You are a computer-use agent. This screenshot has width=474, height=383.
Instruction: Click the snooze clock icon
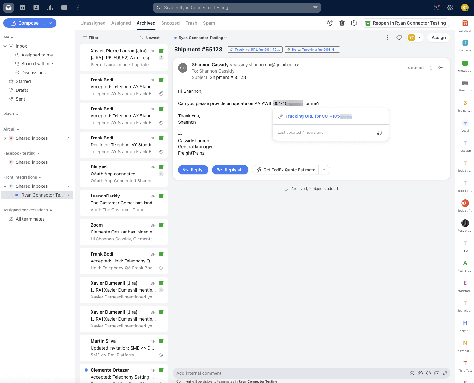pyautogui.click(x=330, y=23)
